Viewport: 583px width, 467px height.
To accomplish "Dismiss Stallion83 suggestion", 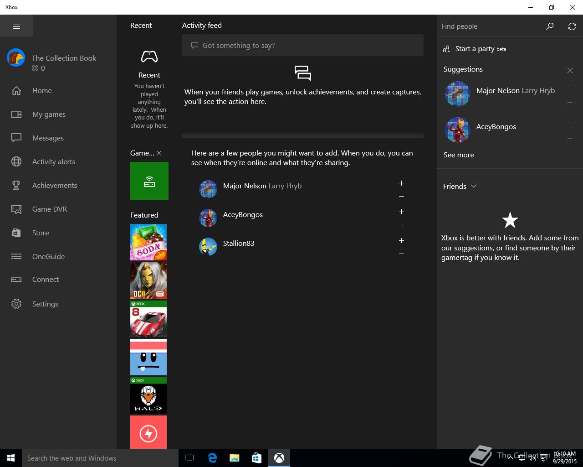I will [401, 254].
